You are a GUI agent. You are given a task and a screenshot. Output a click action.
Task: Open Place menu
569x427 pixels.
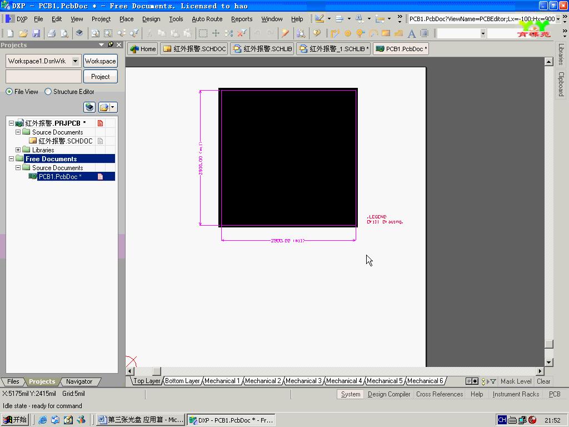(x=126, y=19)
